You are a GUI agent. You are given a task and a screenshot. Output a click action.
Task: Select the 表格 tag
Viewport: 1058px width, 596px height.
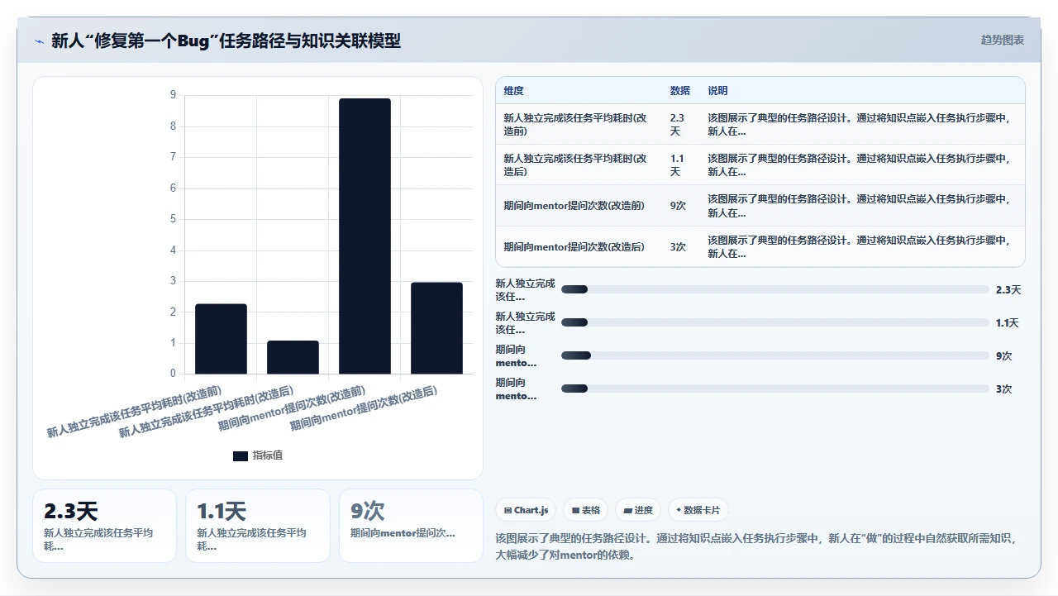[x=586, y=510]
